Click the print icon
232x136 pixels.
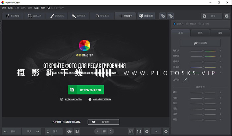(x=226, y=16)
